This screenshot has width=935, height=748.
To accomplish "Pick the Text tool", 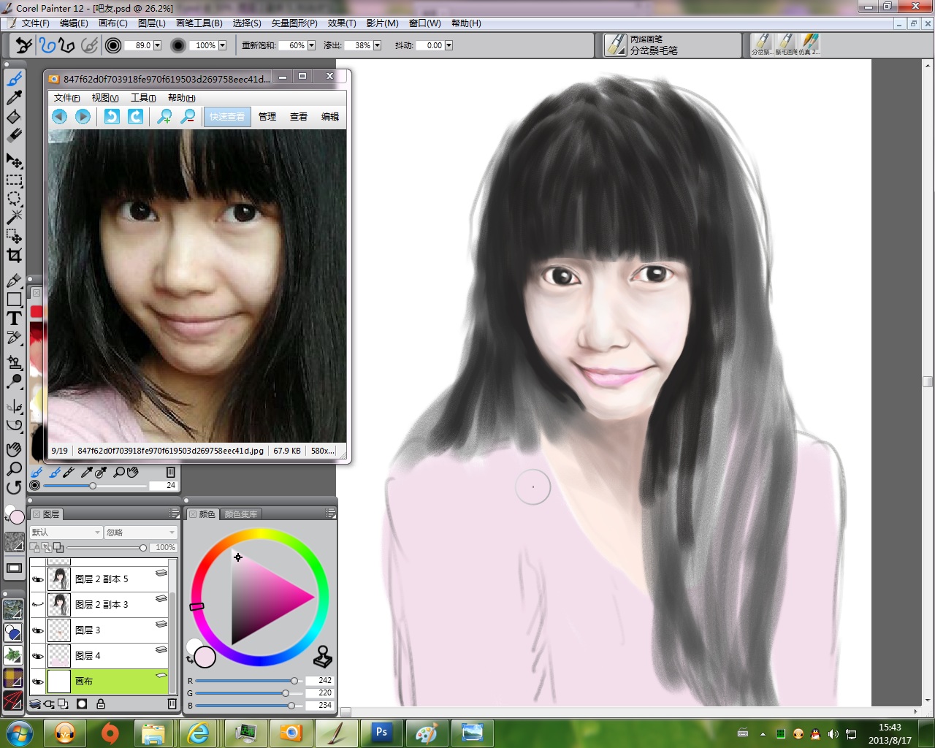I will pyautogui.click(x=14, y=318).
